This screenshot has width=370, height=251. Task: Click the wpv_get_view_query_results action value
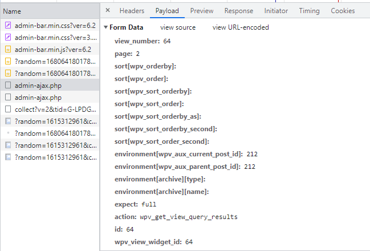click(189, 217)
